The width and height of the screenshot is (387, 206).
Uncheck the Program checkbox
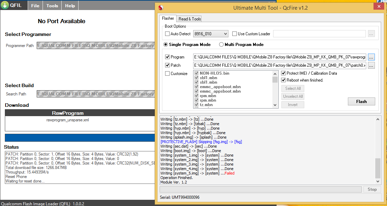click(x=167, y=57)
